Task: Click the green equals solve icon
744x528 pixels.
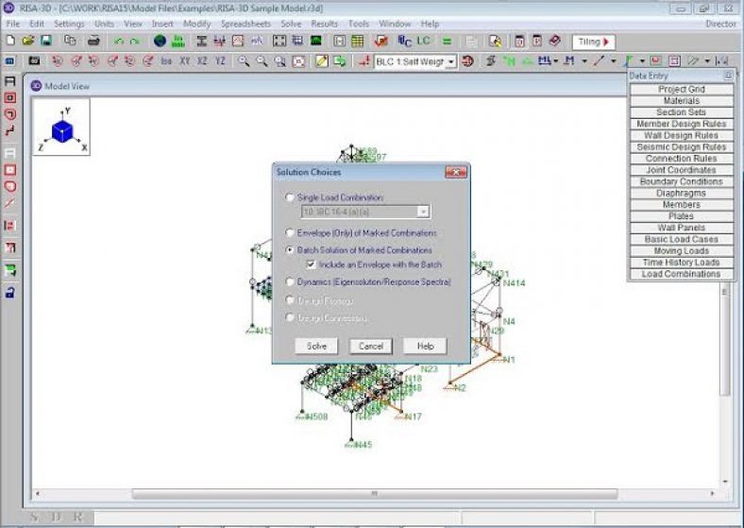Action: point(447,42)
